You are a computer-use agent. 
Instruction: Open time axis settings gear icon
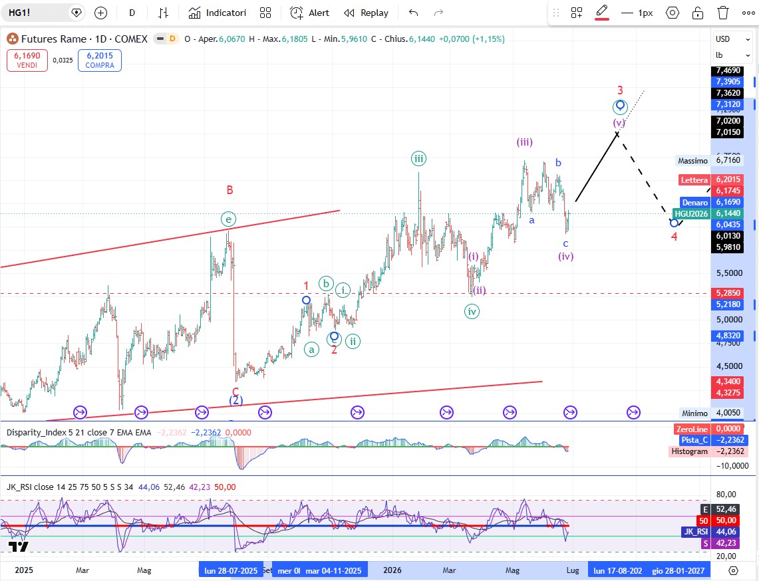pos(733,570)
